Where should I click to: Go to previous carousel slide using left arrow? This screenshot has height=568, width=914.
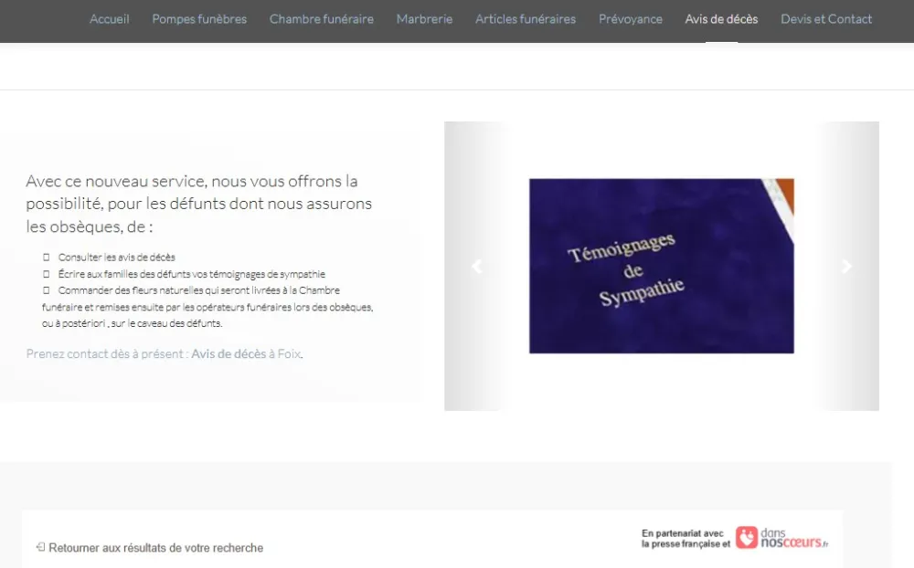tap(475, 267)
